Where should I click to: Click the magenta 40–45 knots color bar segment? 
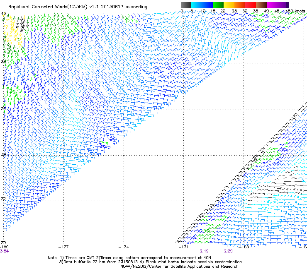(x=272, y=5)
